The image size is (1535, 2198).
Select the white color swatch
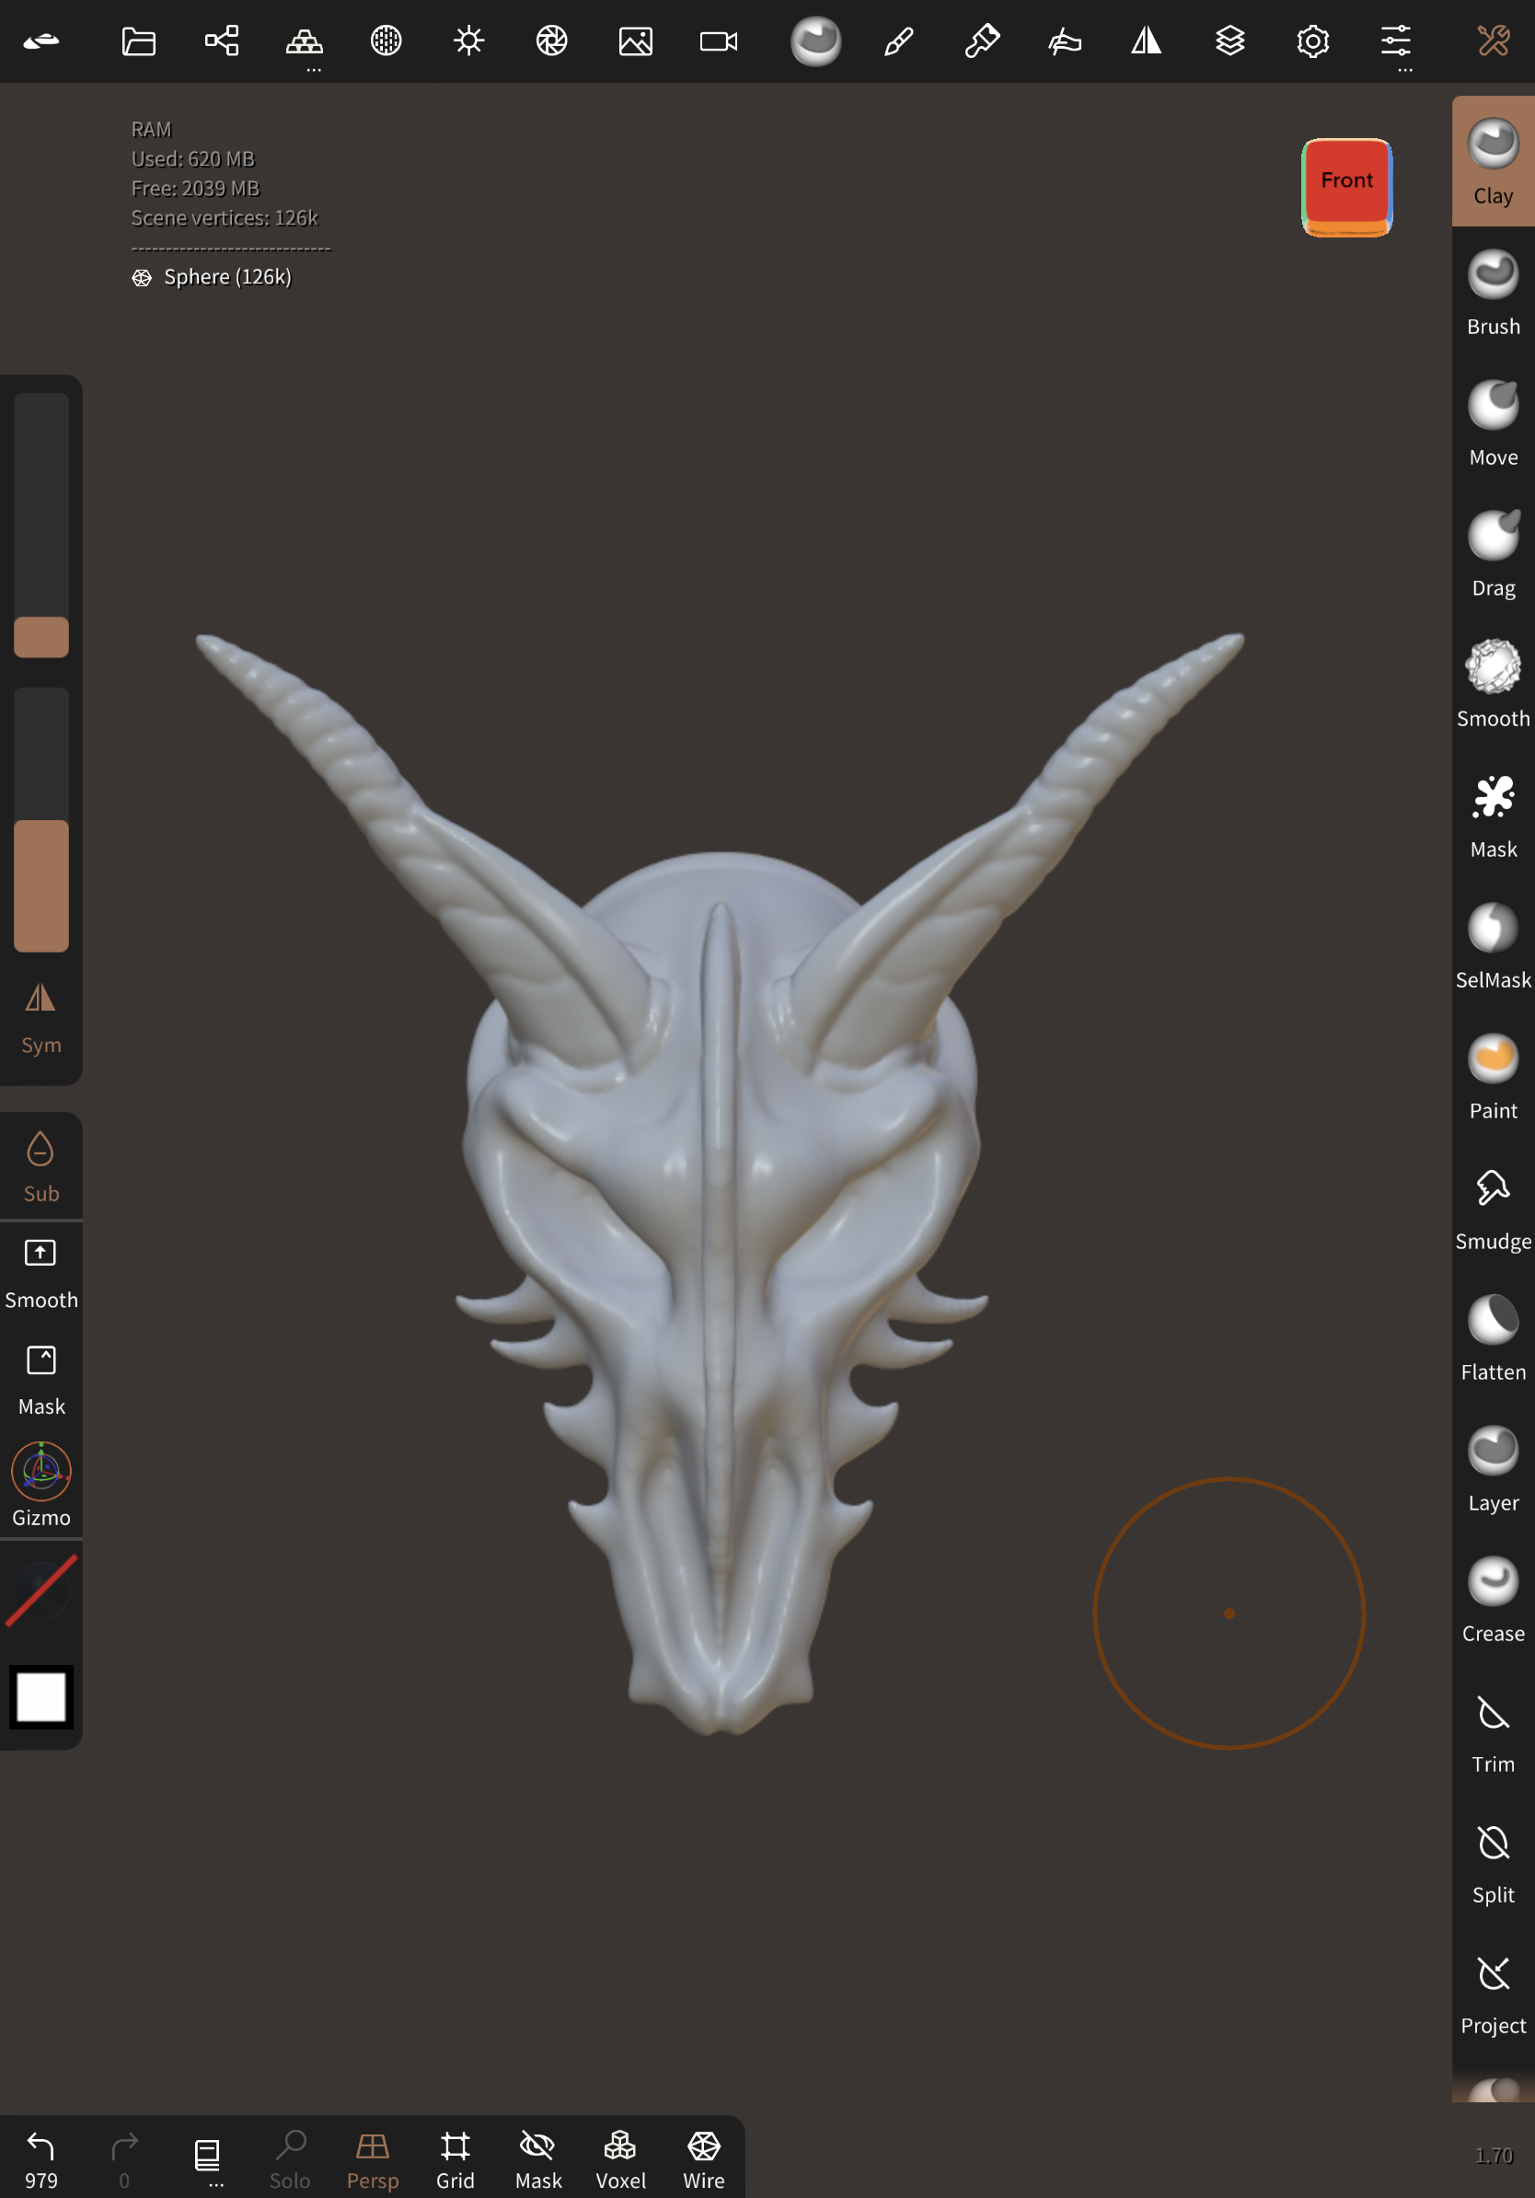pyautogui.click(x=40, y=1698)
